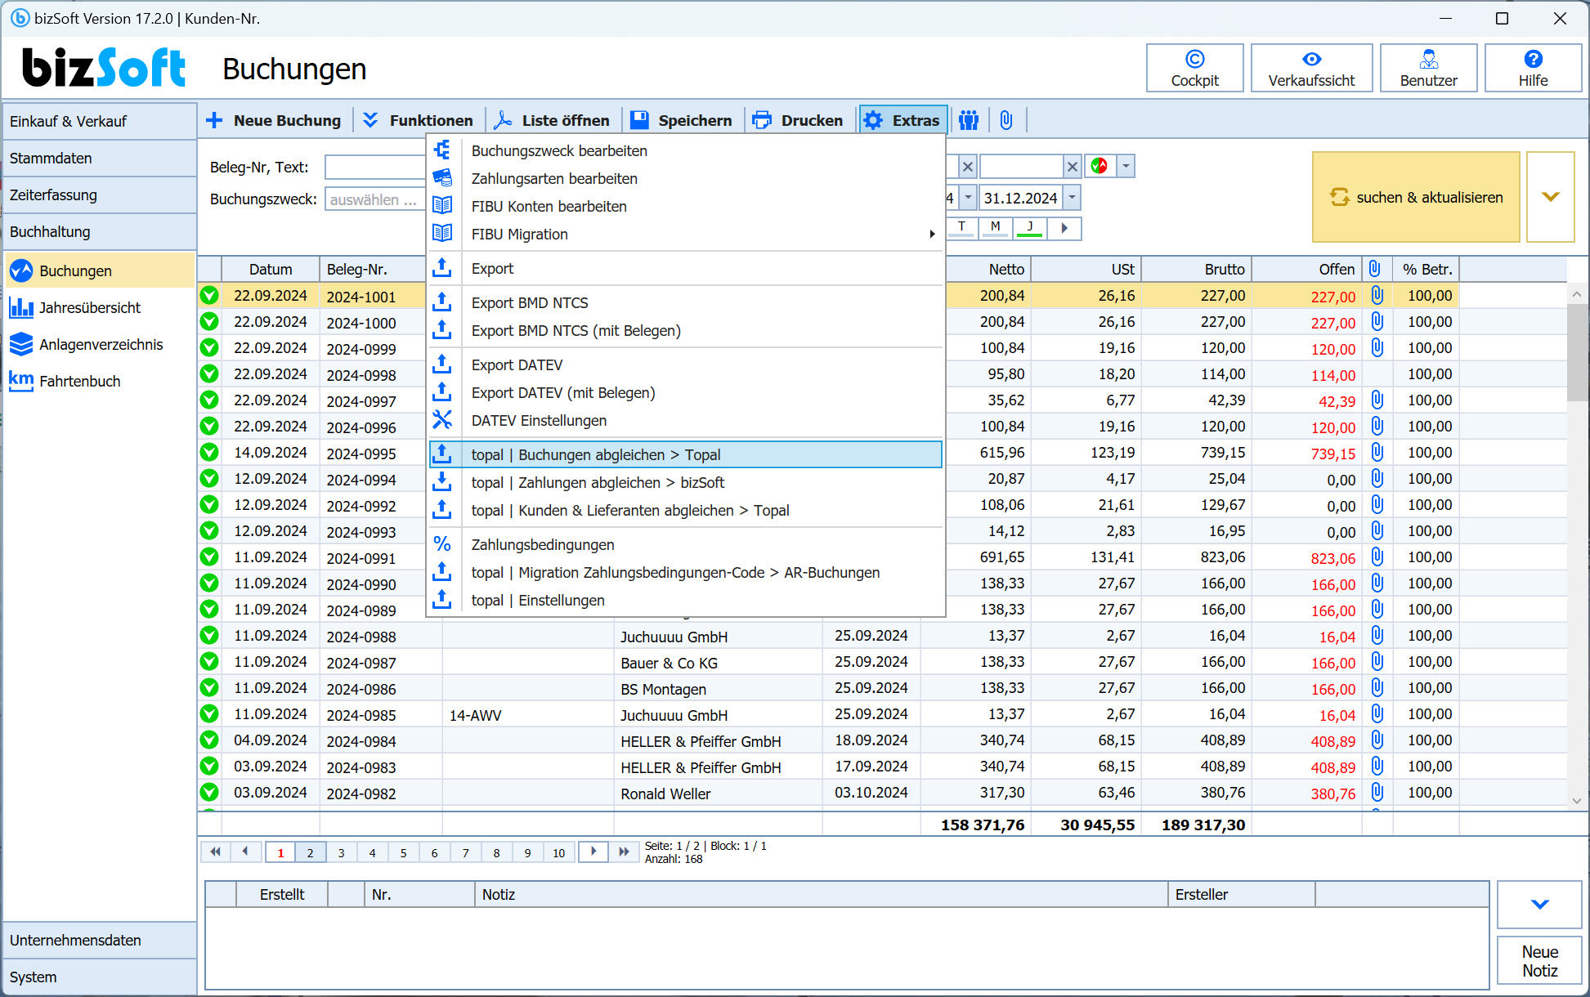Toggle the Extras menu button
This screenshot has width=1590, height=997.
[x=902, y=120]
